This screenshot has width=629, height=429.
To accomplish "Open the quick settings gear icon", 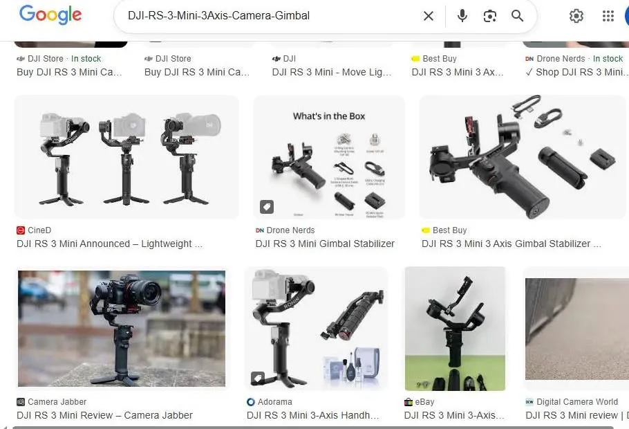I will [576, 16].
